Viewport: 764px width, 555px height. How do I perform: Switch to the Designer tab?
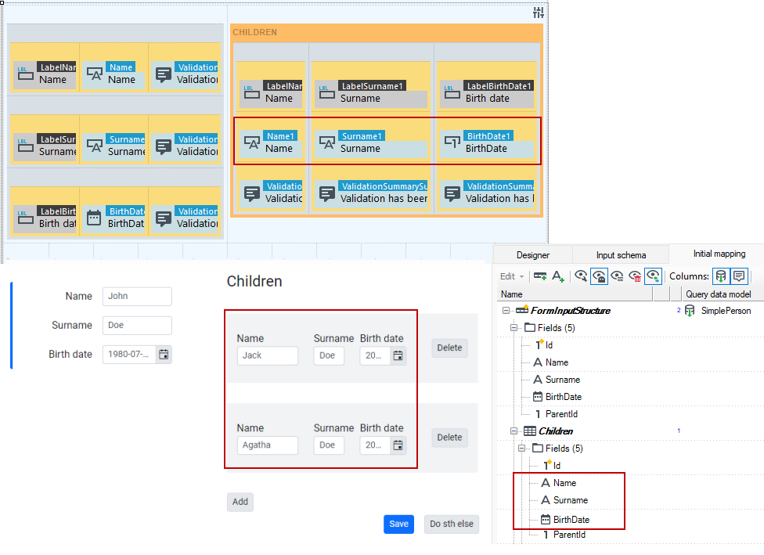pos(532,255)
